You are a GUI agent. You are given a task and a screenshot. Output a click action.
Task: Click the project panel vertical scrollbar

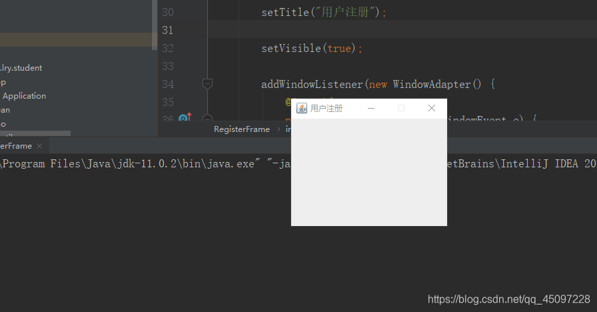click(x=155, y=25)
